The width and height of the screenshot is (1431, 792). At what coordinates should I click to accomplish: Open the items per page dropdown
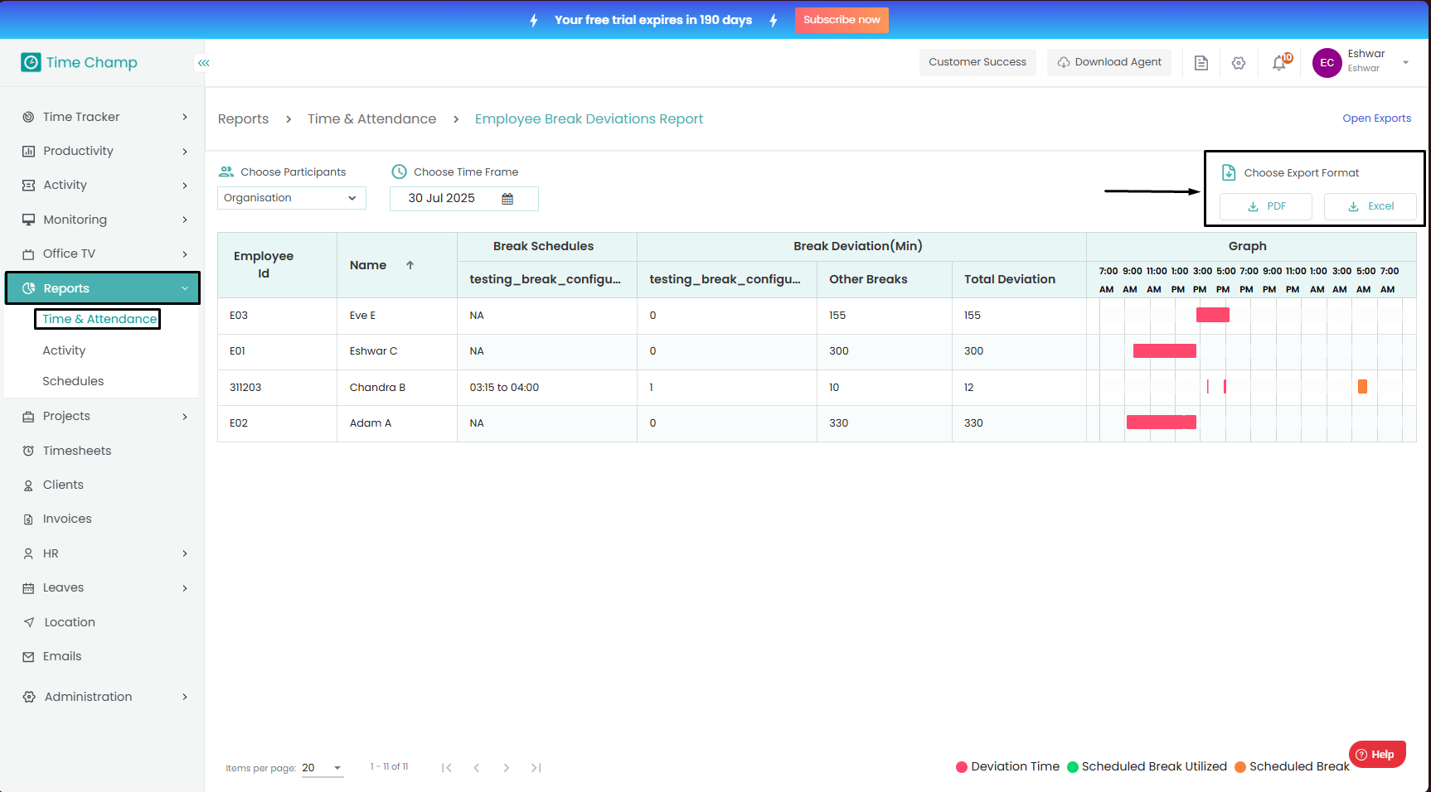(x=323, y=768)
